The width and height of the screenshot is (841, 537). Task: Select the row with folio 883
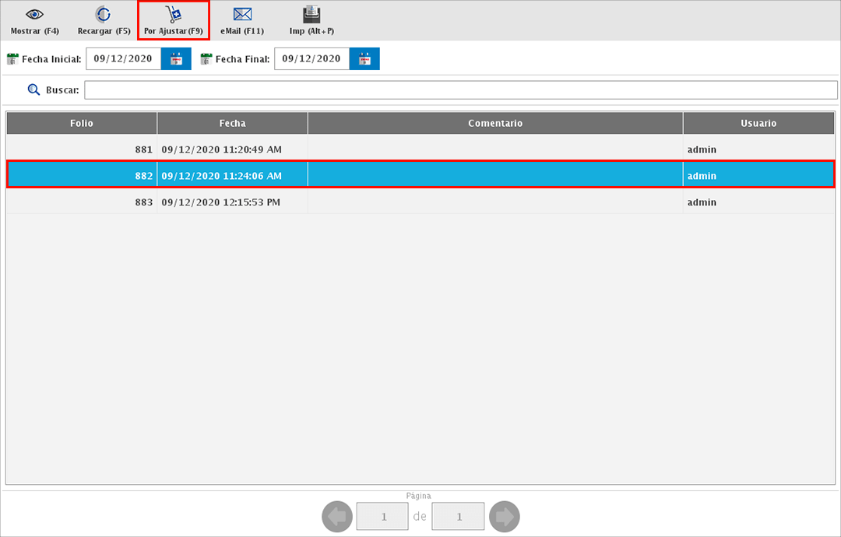pyautogui.click(x=420, y=202)
